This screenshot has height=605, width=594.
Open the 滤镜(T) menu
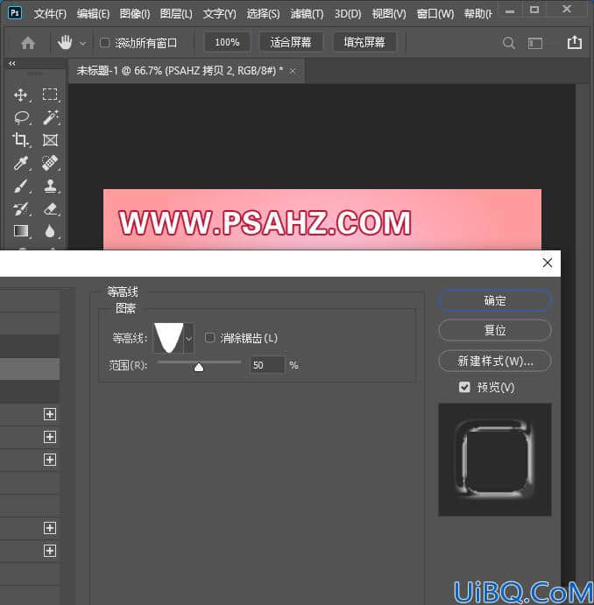[x=307, y=14]
